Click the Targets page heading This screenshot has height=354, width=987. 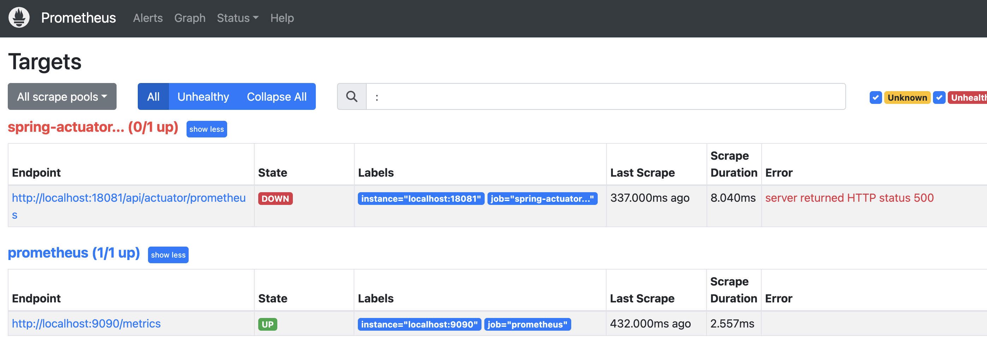[45, 61]
